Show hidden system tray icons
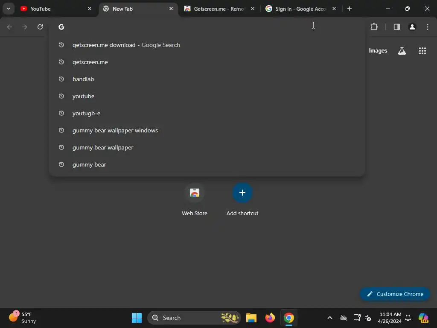Viewport: 437px width, 328px height. [x=330, y=318]
